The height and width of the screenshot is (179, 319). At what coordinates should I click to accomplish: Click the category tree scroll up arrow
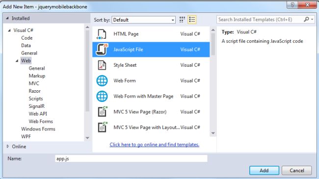point(87,27)
